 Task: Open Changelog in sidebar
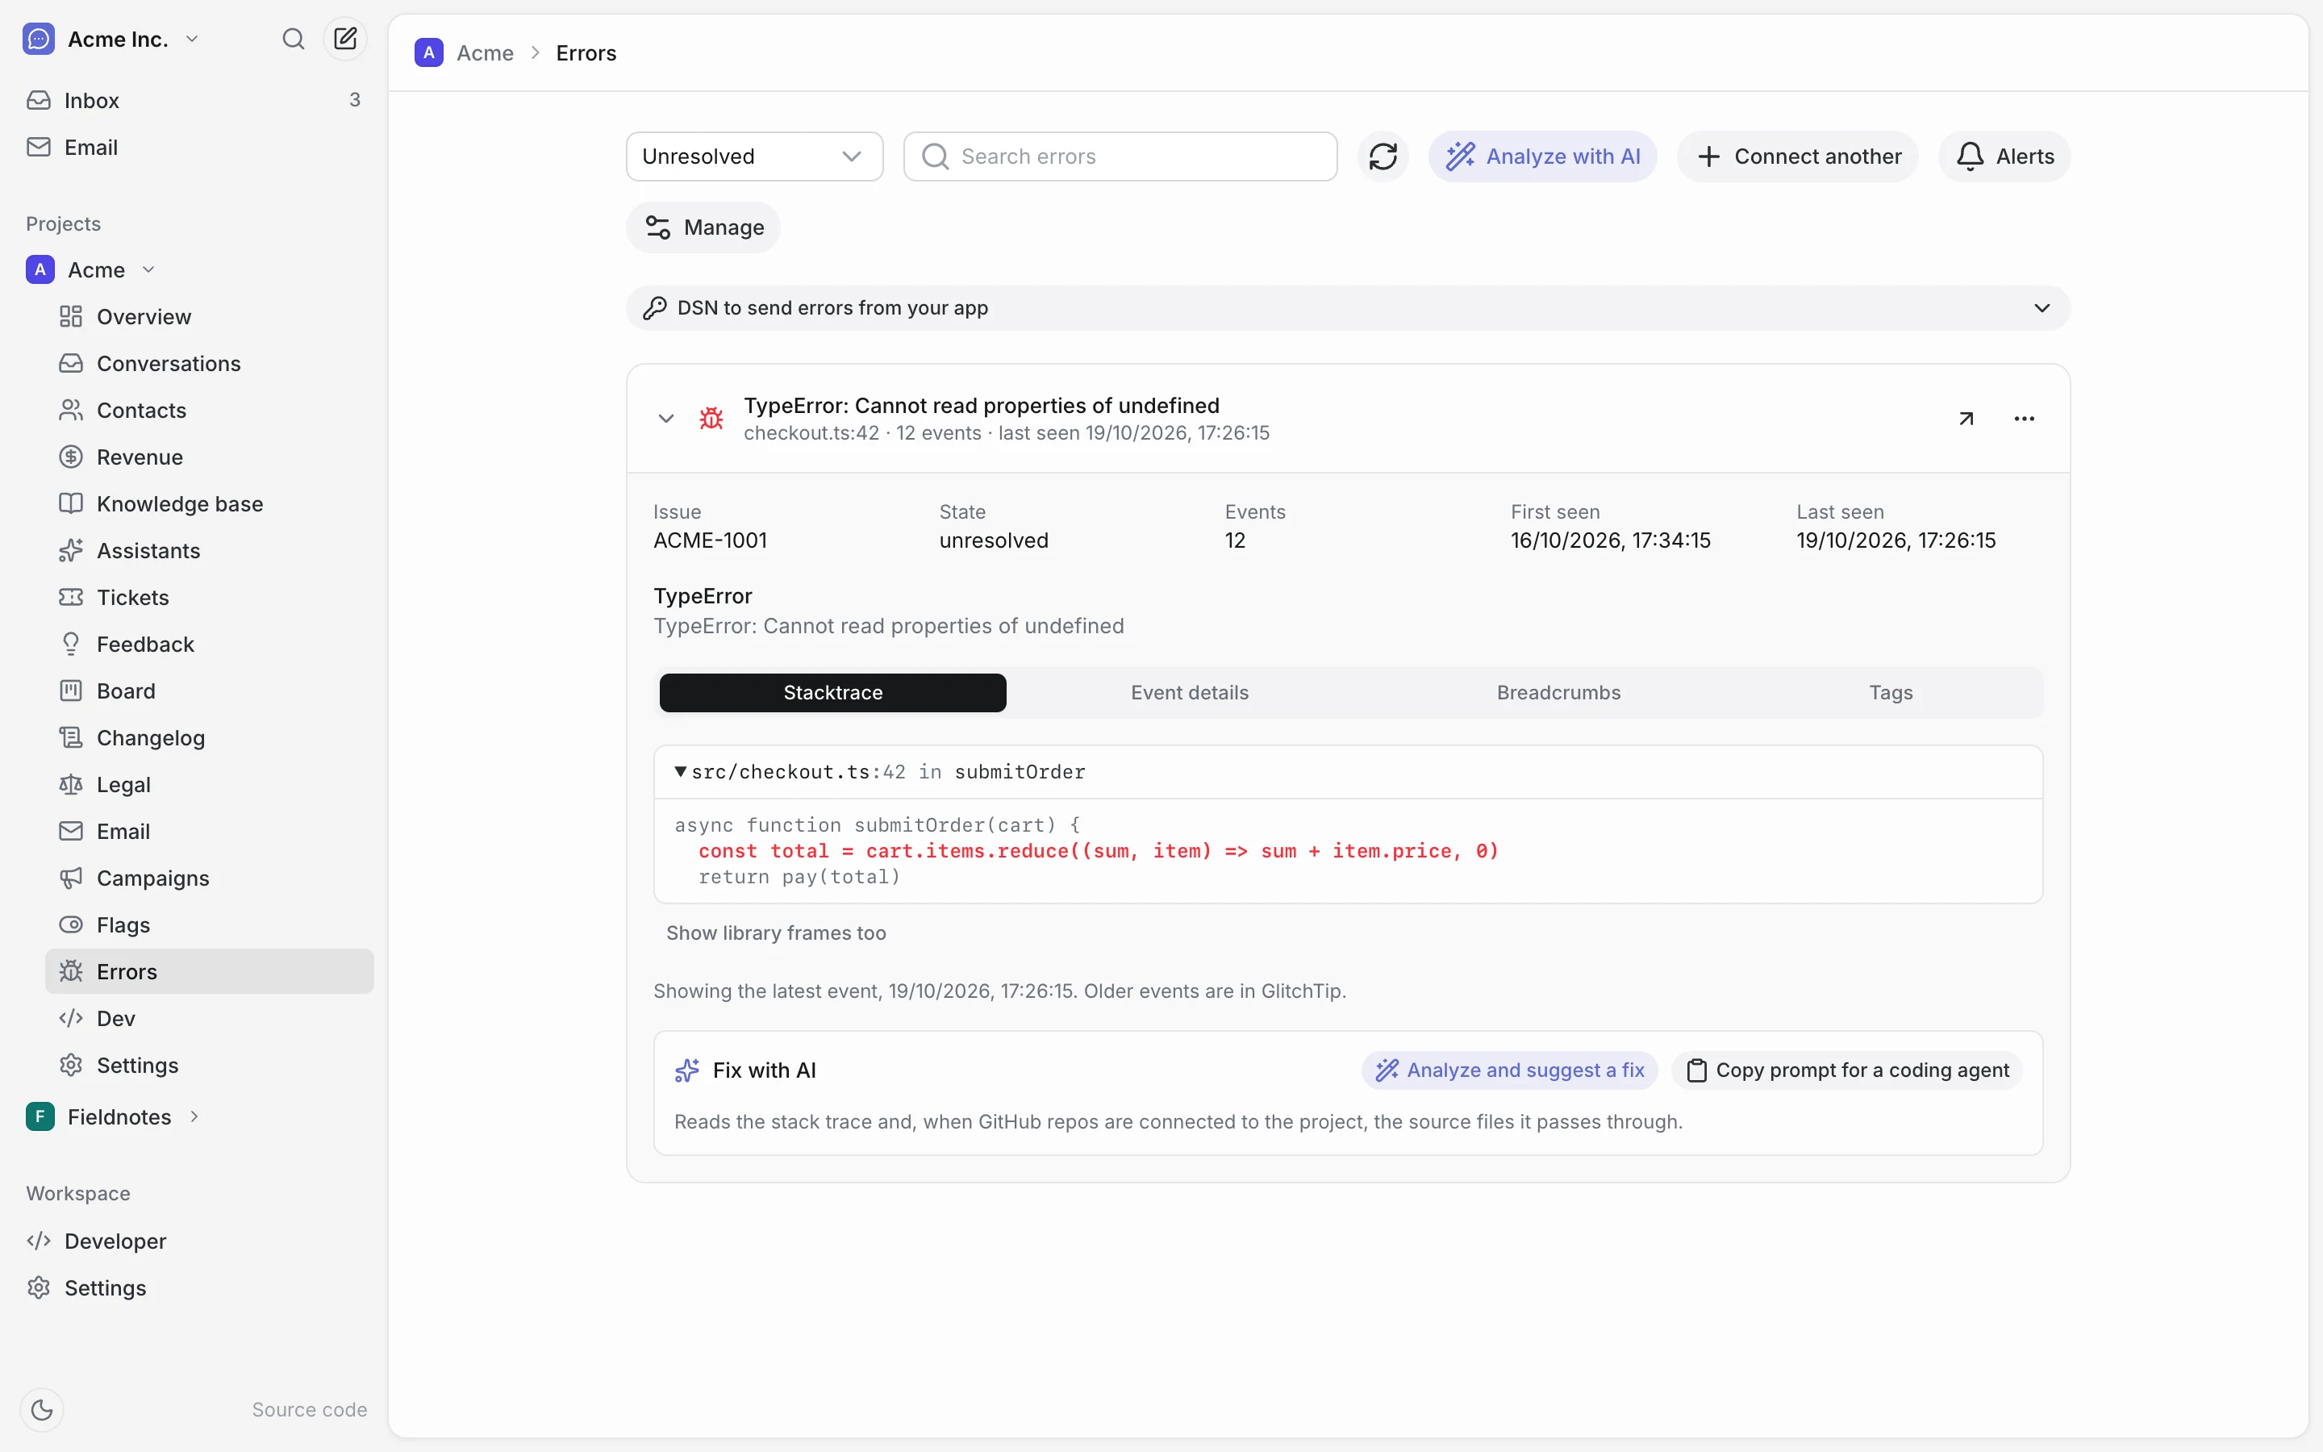pos(209,738)
